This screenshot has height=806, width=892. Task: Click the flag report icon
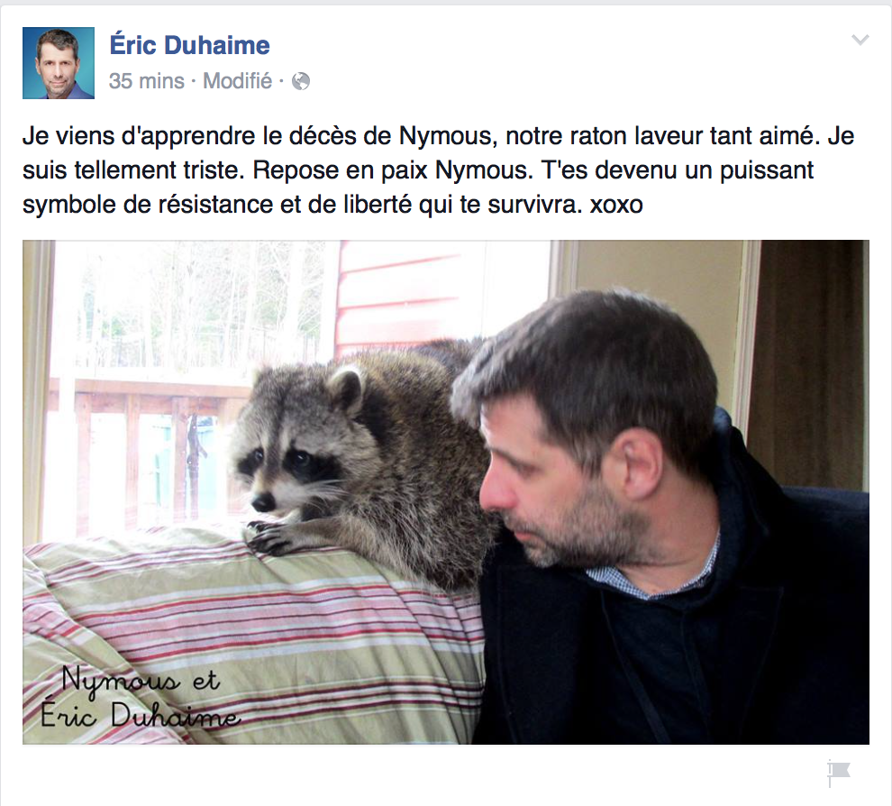tap(839, 773)
